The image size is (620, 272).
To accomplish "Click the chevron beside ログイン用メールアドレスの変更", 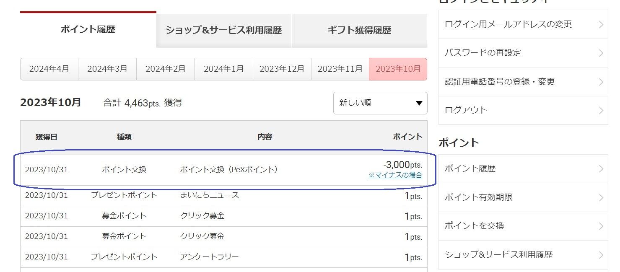I will tap(601, 24).
